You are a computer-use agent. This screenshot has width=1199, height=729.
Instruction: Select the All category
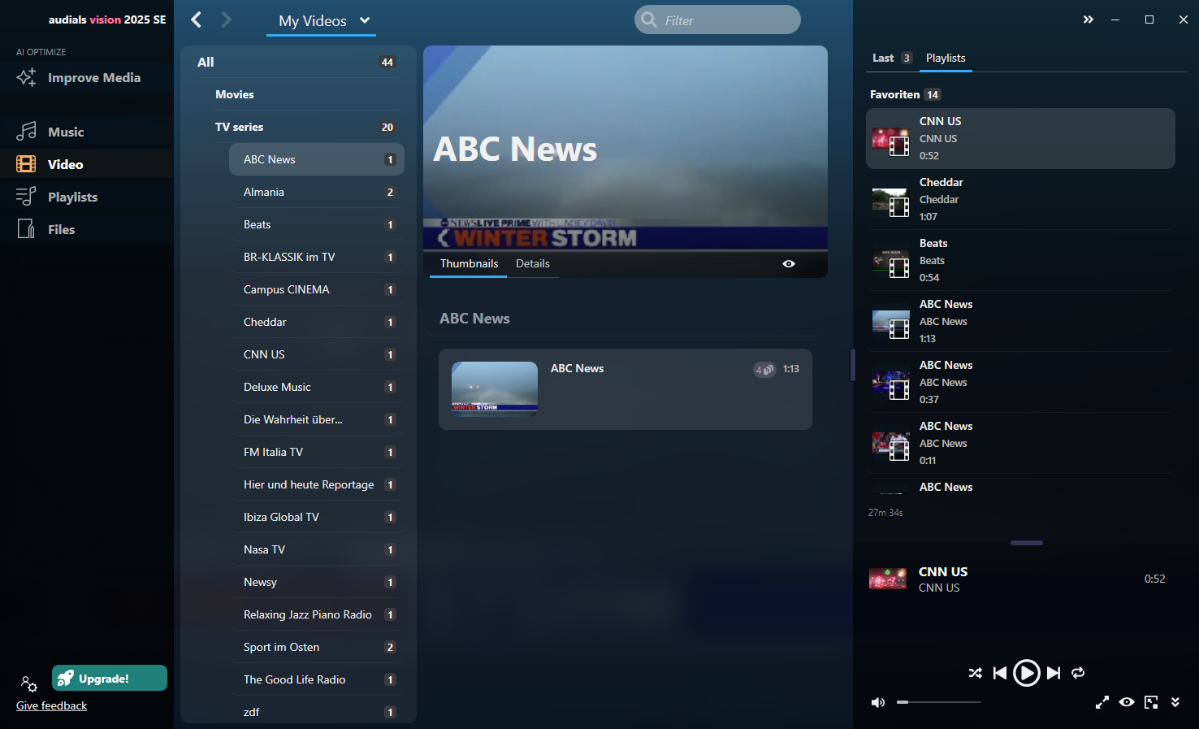coord(299,62)
